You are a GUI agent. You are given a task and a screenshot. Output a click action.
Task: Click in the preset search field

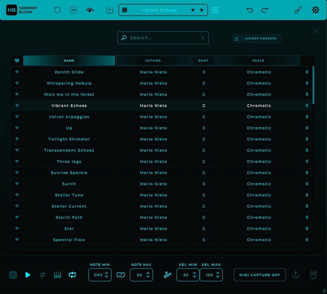tap(162, 38)
